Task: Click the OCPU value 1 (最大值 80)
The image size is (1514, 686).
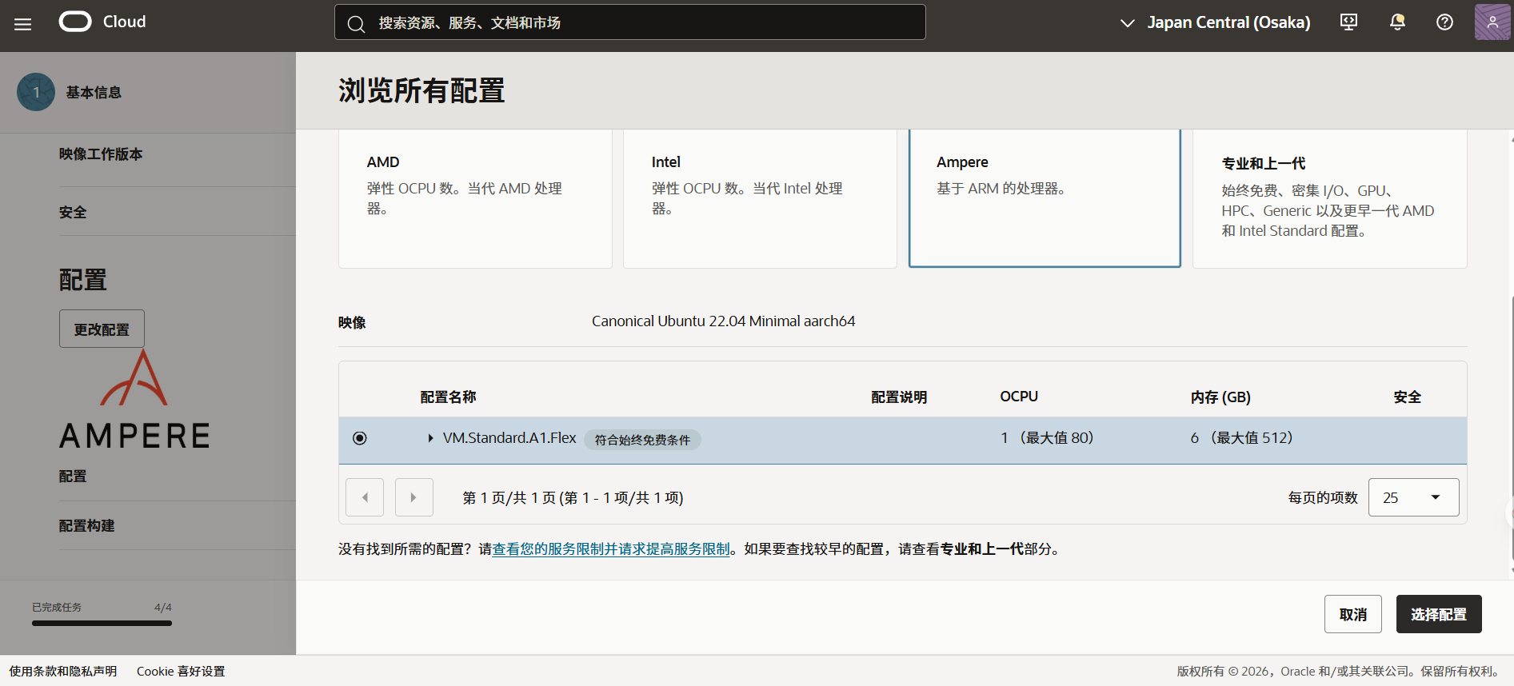Action: 1047,438
